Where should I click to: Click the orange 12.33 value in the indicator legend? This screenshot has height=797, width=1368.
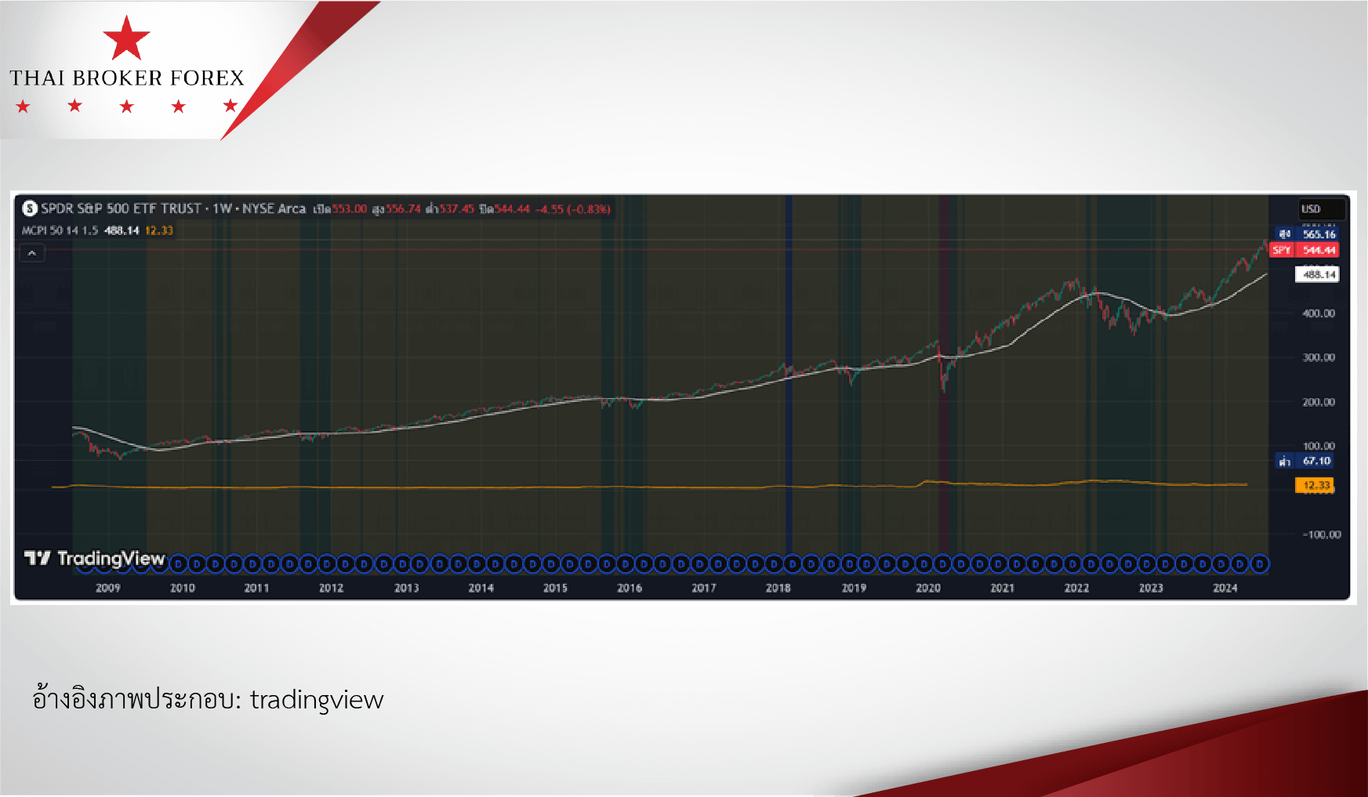point(159,230)
